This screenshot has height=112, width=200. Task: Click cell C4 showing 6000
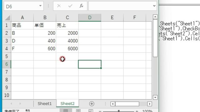tap(67, 49)
